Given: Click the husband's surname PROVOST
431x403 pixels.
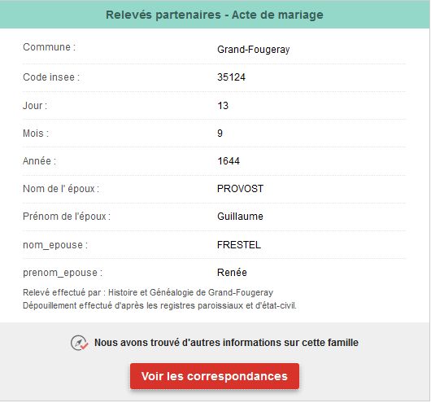Looking at the screenshot, I should (x=240, y=189).
